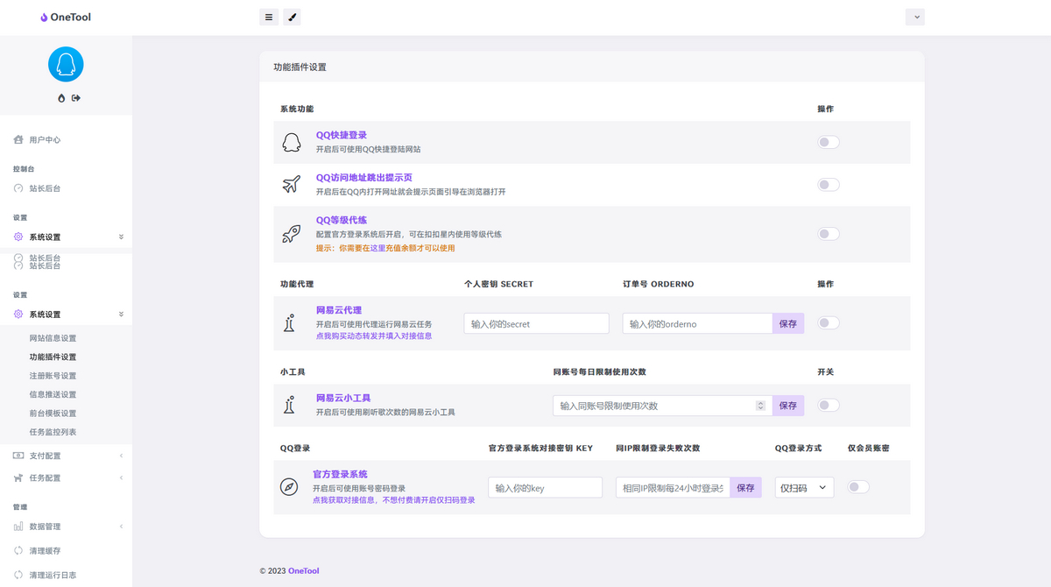Viewport: 1051px width, 587px height.
Task: Click 点我购买动态转发并填入对接信息 link
Action: coord(374,336)
